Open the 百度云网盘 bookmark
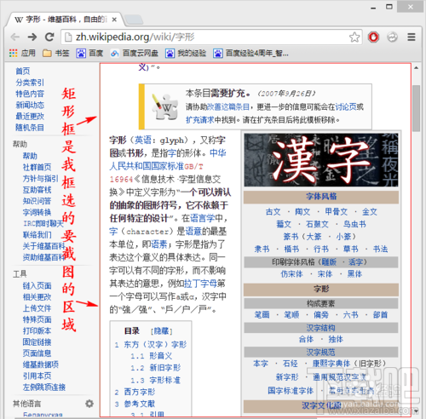The height and width of the screenshot is (419, 426). (135, 53)
